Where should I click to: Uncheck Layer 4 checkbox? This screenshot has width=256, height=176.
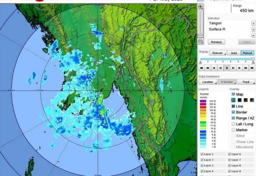pos(202,171)
